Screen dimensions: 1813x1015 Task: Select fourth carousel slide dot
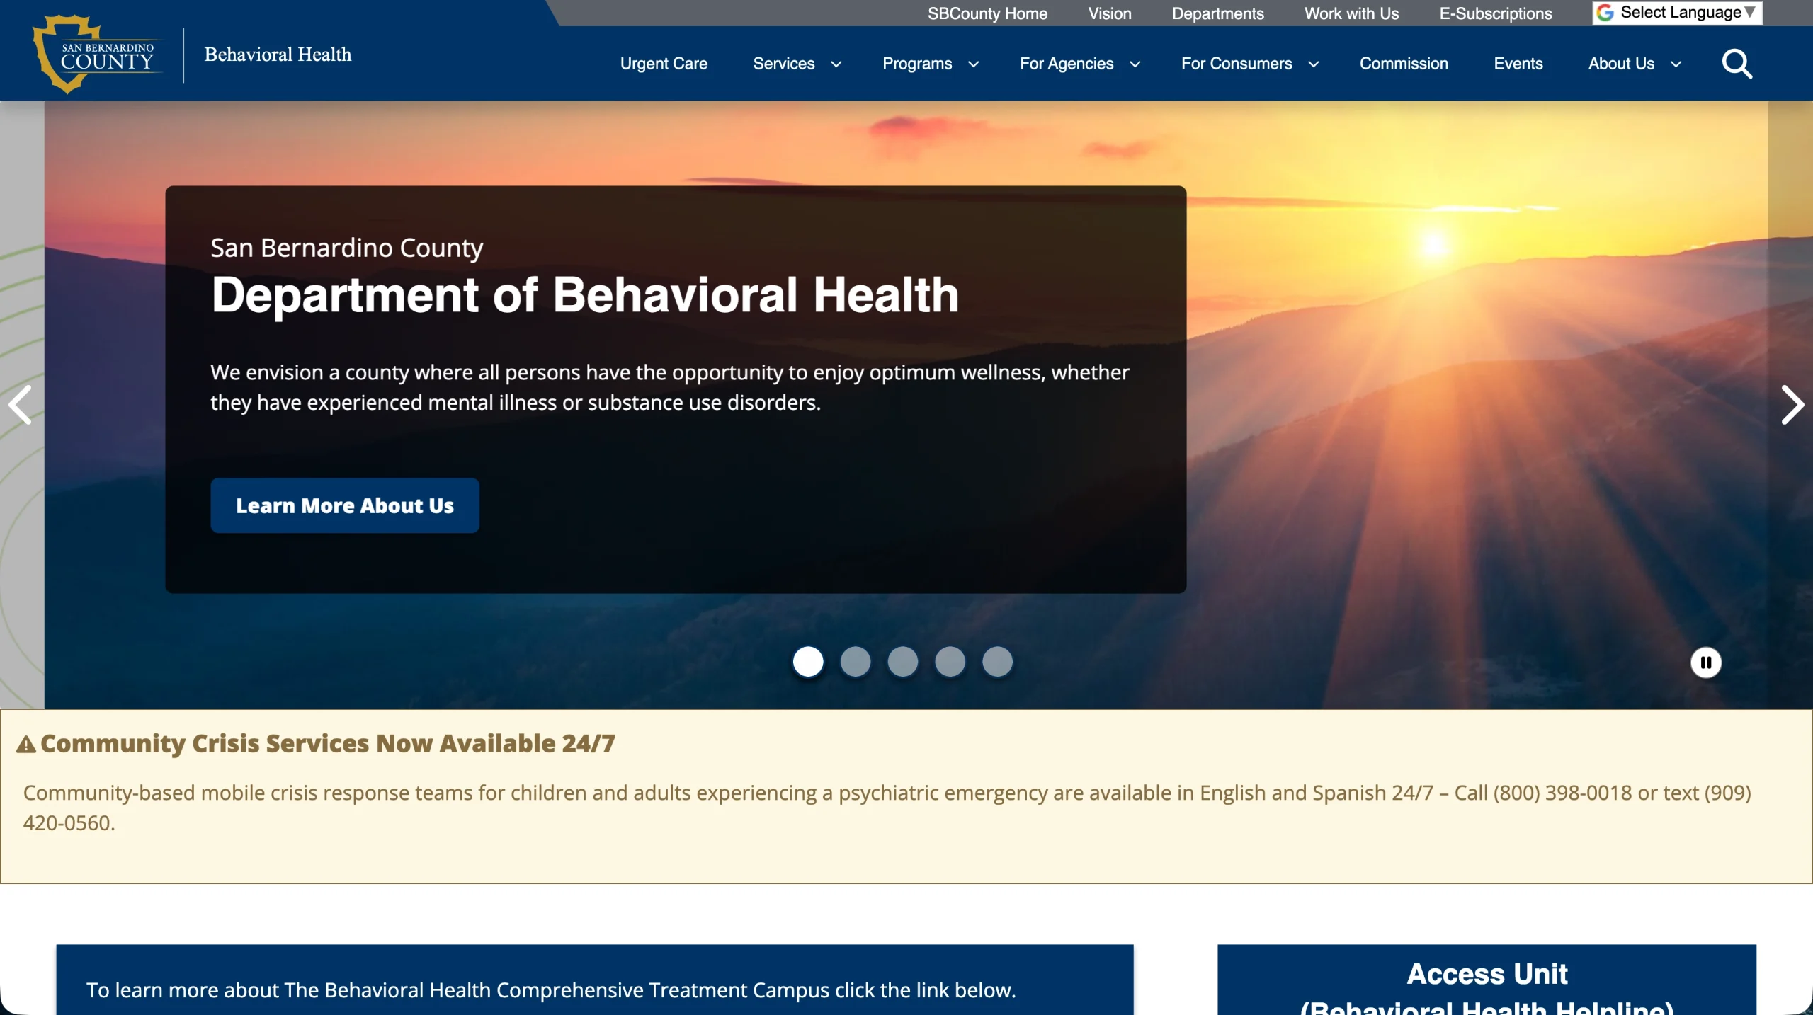950,662
